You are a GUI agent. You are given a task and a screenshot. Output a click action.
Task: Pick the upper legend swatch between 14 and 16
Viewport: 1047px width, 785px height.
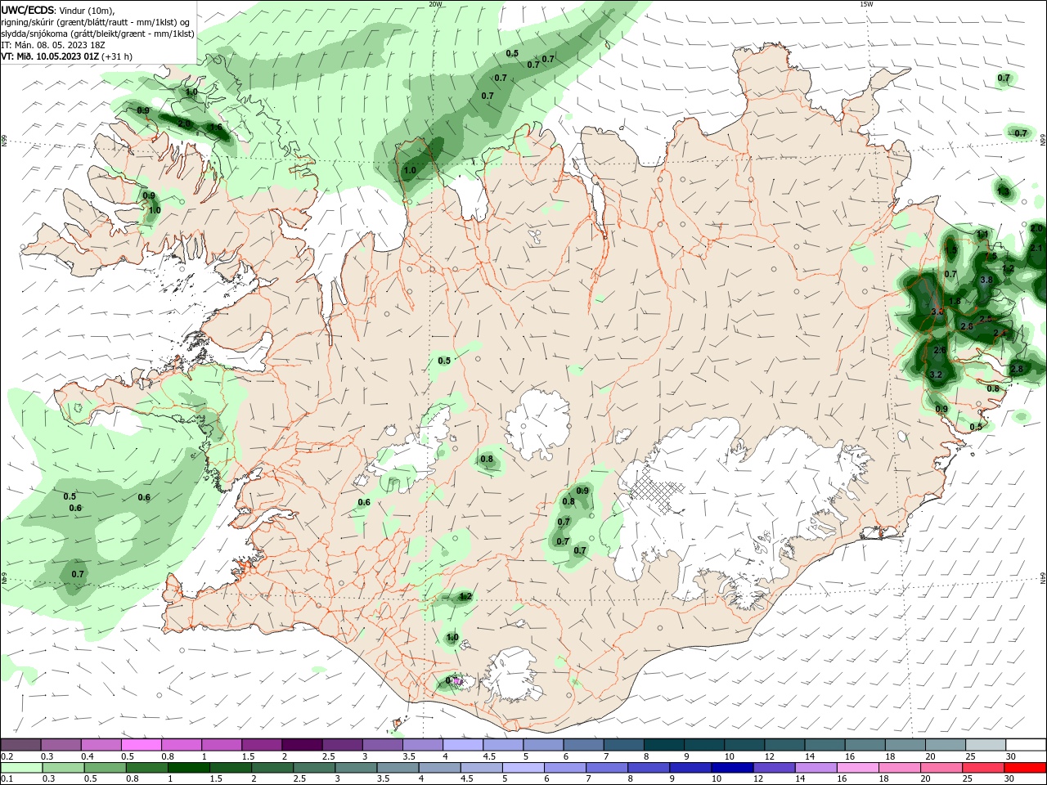(x=825, y=745)
